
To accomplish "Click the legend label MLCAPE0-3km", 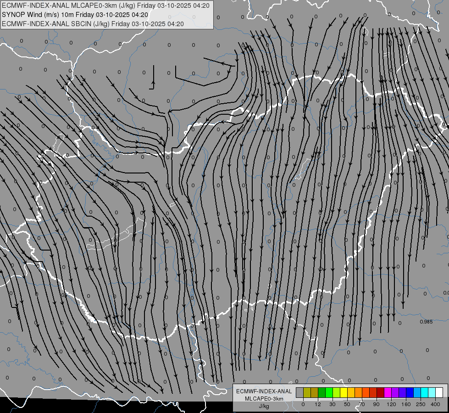I will point(264,399).
